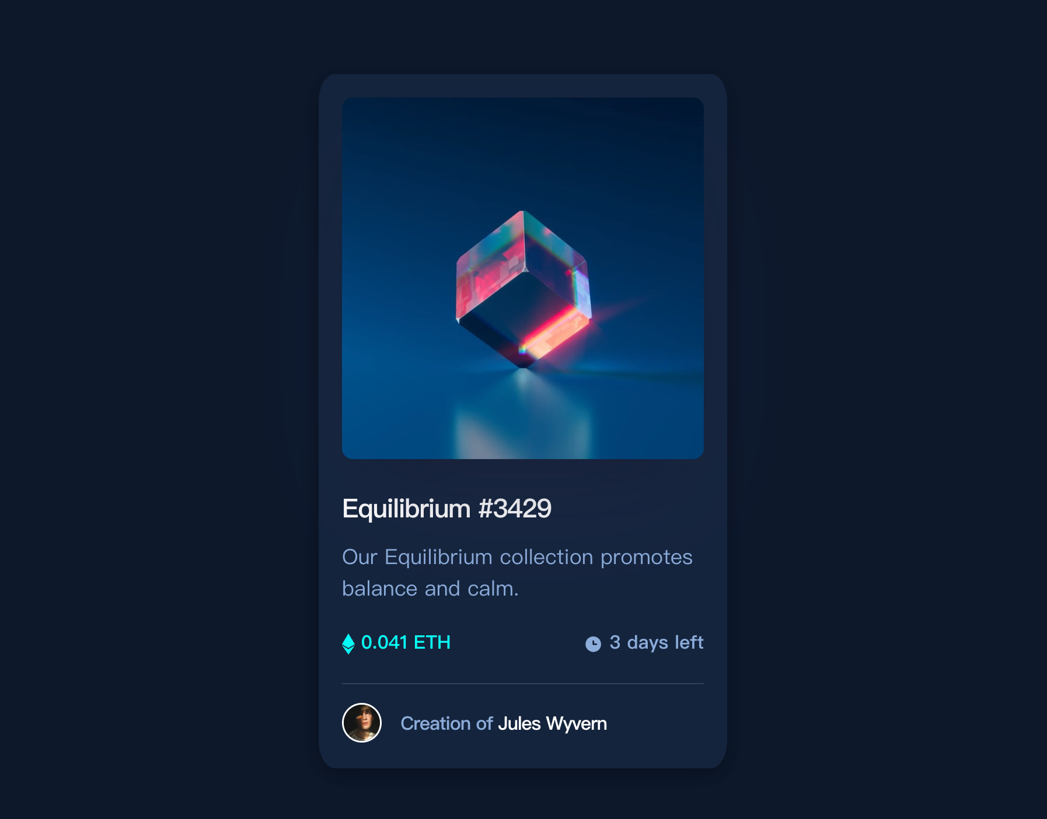
Task: Click 'balance and calm.' description line
Action: (430, 589)
